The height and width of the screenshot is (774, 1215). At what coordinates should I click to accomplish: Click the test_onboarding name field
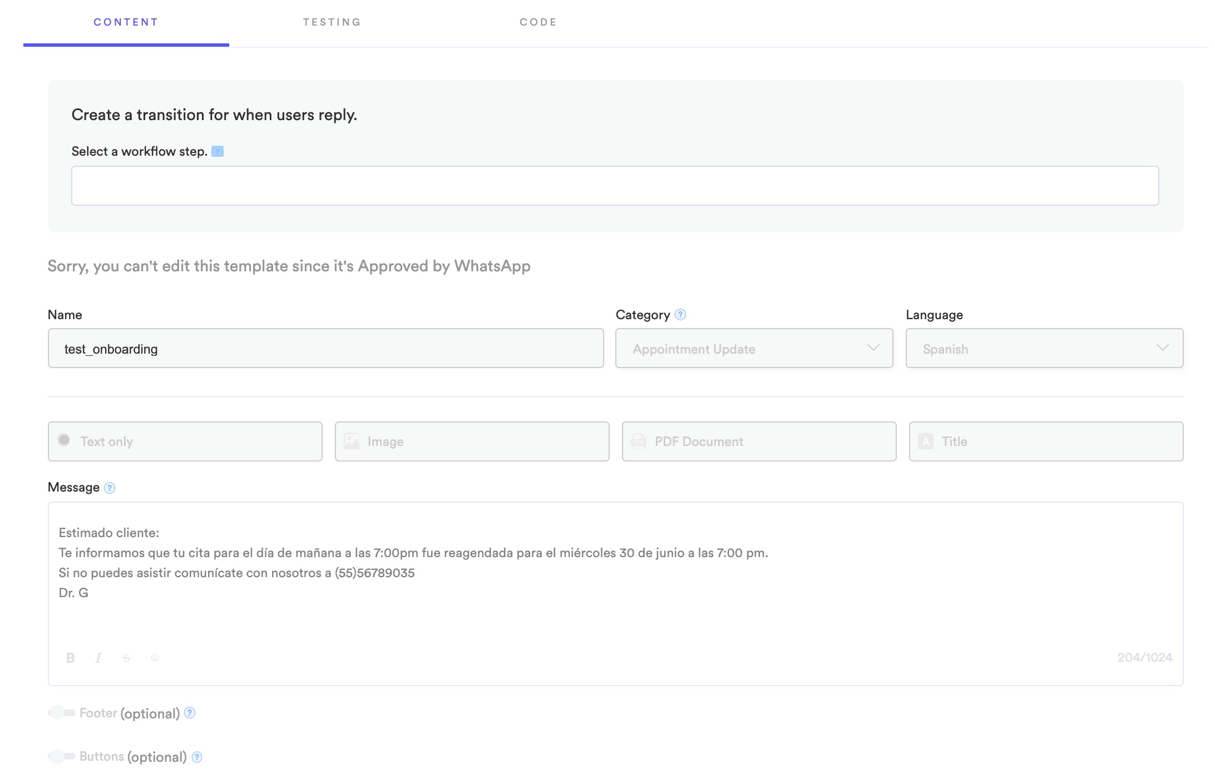coord(325,349)
